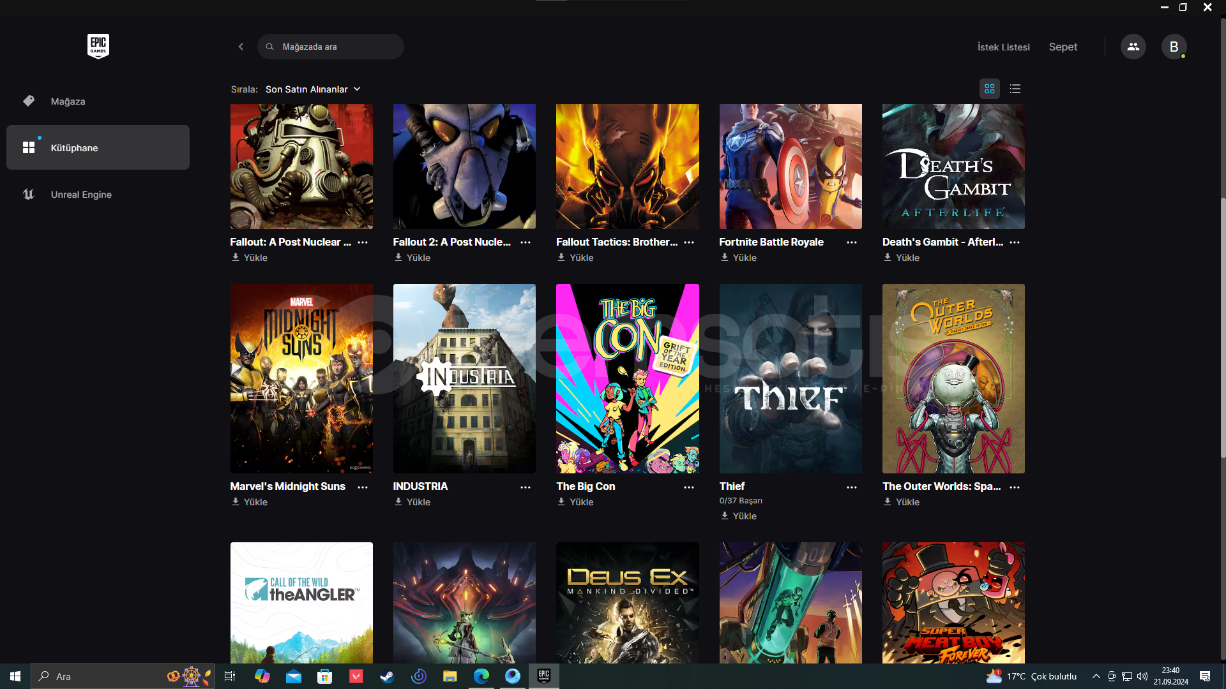Open more options for Fallout Tactics

point(689,242)
